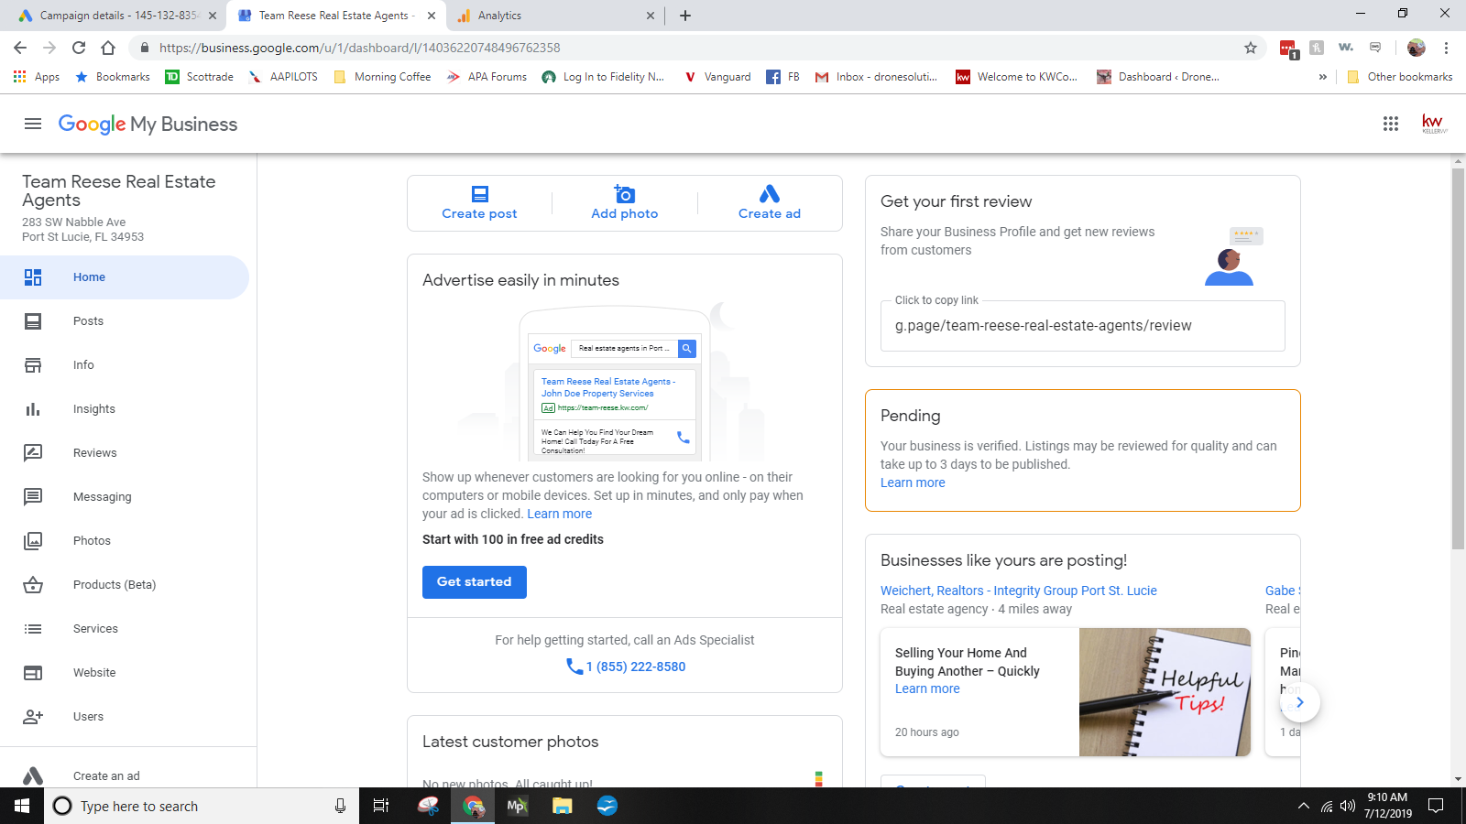Click the Windows taskbar search box
Viewport: 1466px width, 824px height.
pyautogui.click(x=202, y=807)
